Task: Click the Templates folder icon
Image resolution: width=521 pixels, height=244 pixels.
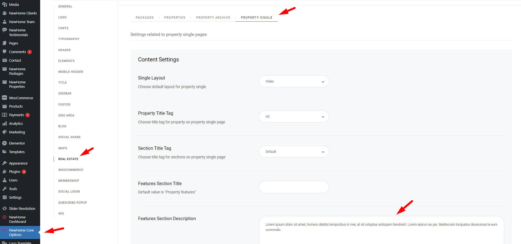Action: point(4,152)
